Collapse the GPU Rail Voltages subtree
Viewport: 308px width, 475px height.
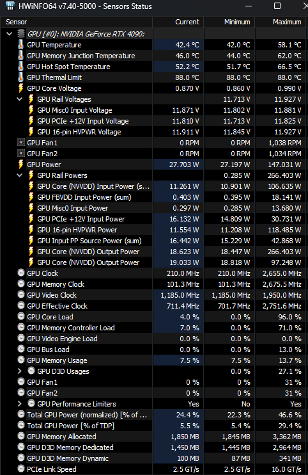coord(20,99)
